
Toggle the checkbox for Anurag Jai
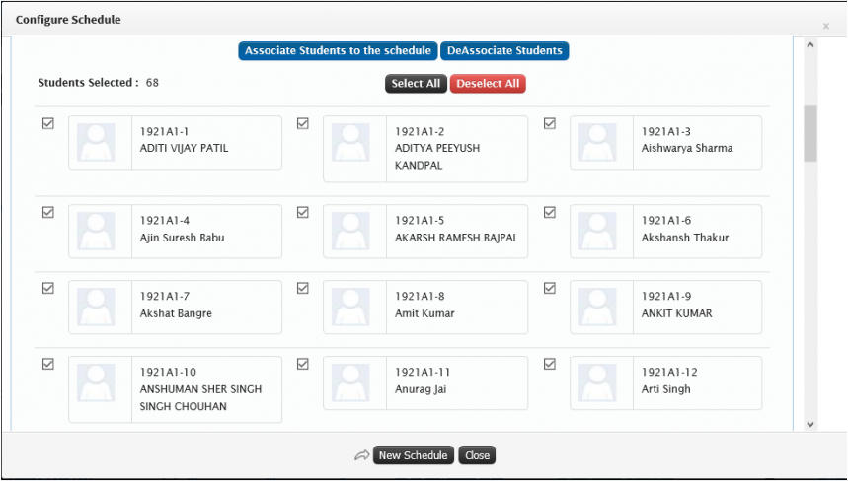(x=303, y=364)
